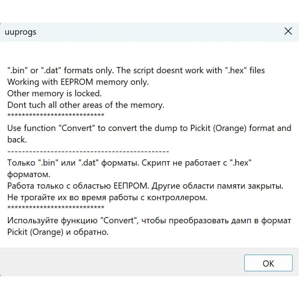Click the Russian line starting with "Только"
This screenshot has height=299, width=299.
pyautogui.click(x=129, y=163)
